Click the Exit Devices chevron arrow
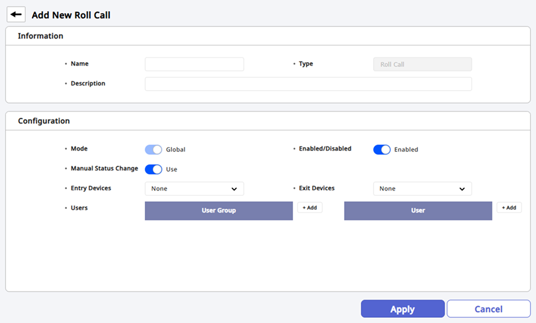 click(462, 189)
